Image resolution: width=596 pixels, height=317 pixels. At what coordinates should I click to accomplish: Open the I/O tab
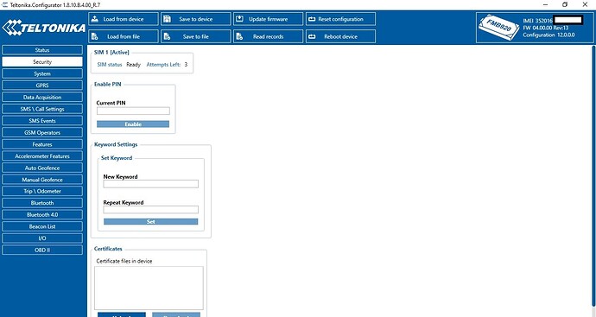click(x=42, y=238)
